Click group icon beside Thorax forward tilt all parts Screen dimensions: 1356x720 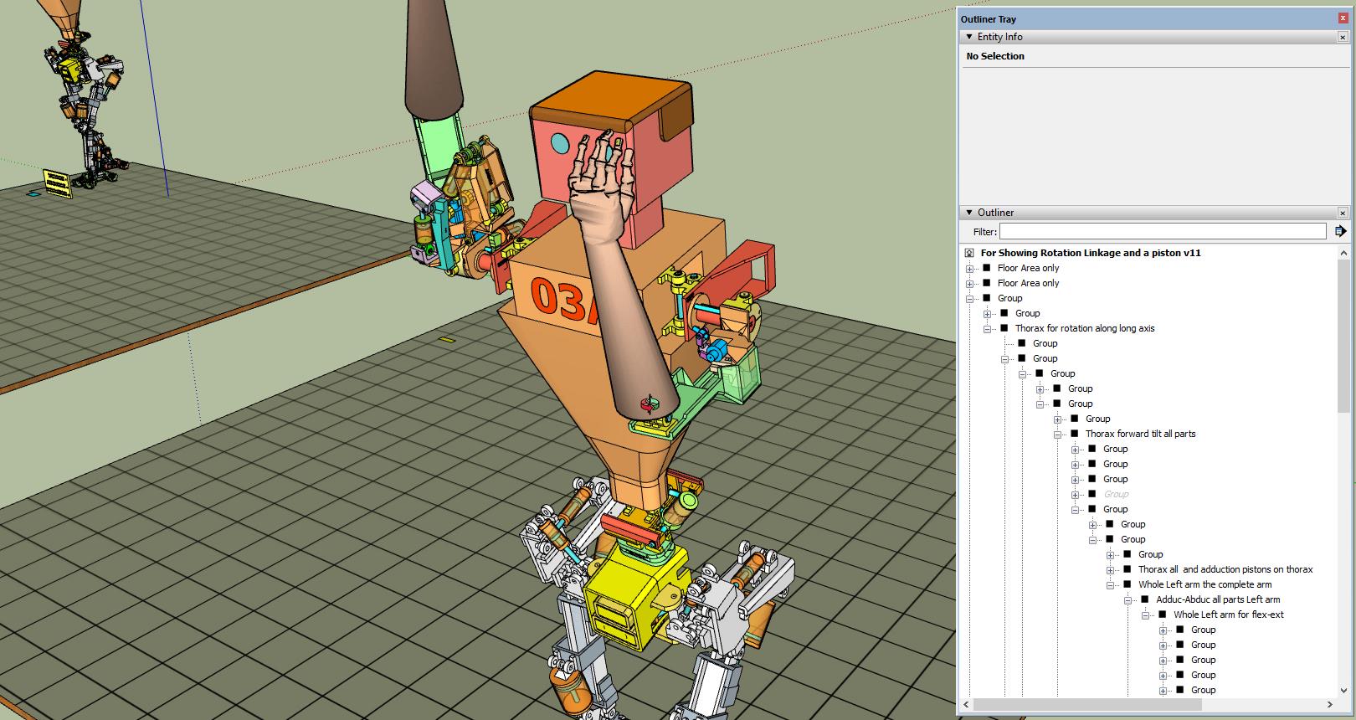point(1075,434)
